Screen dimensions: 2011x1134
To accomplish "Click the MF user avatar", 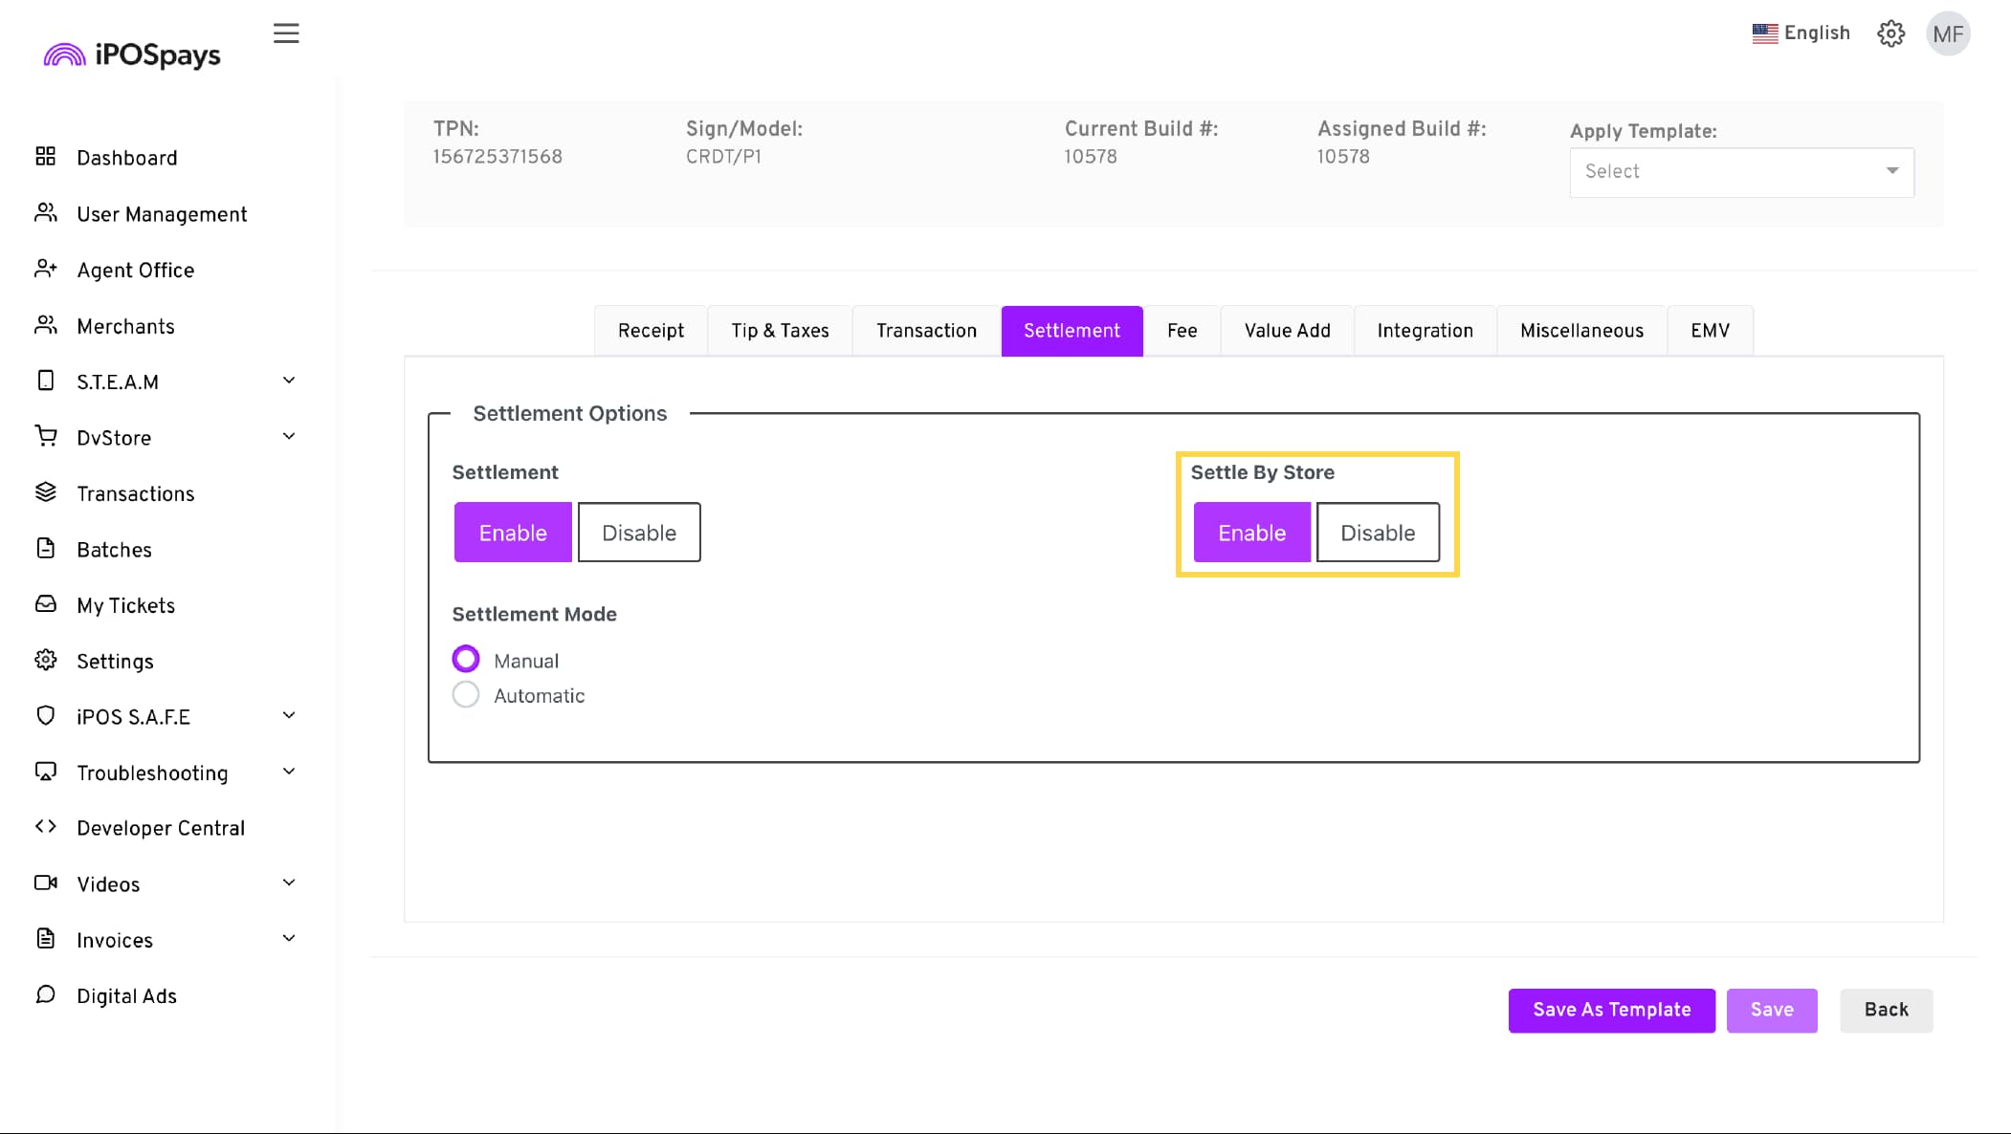I will pyautogui.click(x=1947, y=34).
